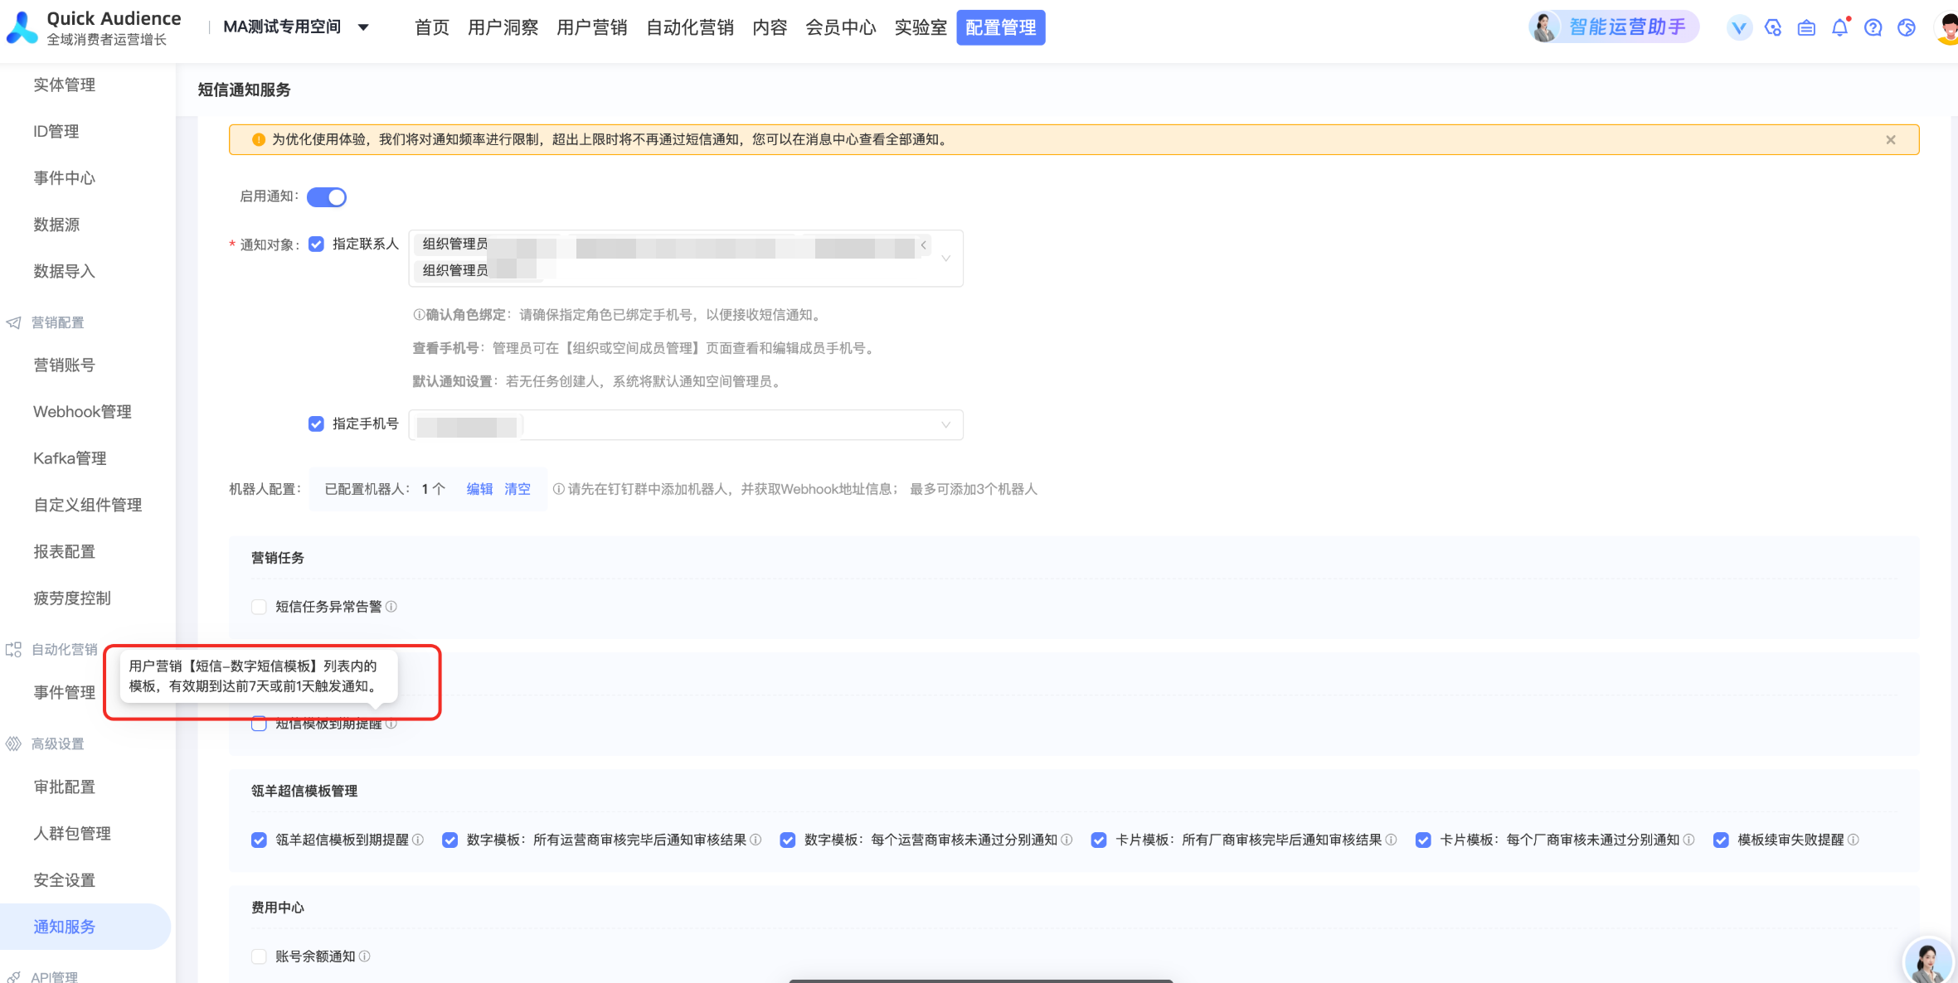Screen dimensions: 1958x983
Task: Open the customer service avatar at bottom right
Action: click(1926, 961)
